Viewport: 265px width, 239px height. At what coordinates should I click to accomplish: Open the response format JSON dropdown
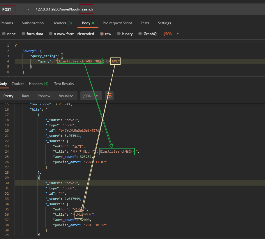click(x=91, y=96)
